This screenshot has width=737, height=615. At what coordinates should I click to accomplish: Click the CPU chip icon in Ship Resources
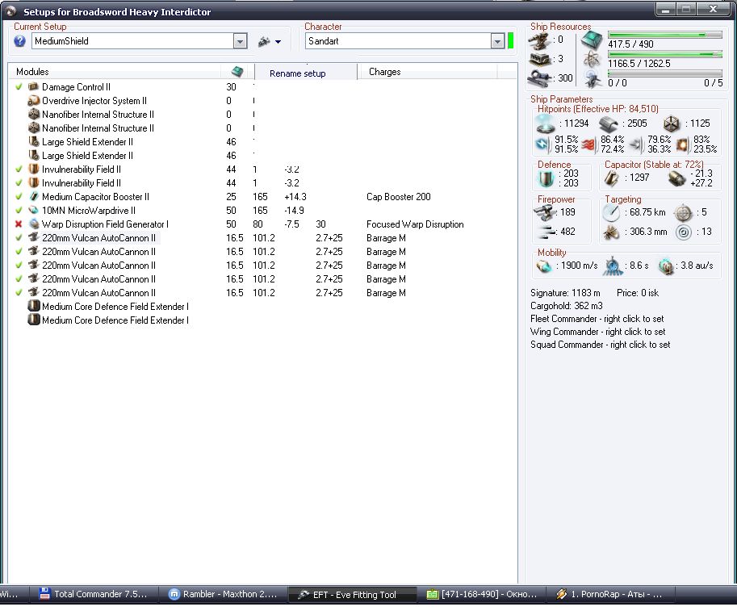coord(592,40)
